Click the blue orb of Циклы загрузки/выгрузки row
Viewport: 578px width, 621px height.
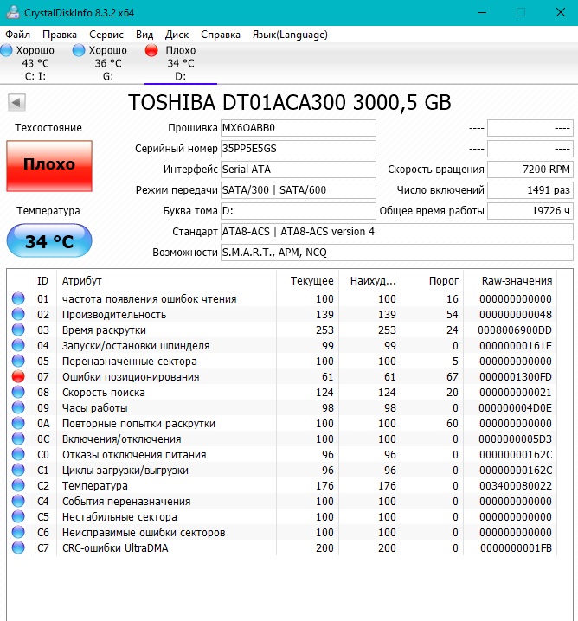pyautogui.click(x=18, y=471)
